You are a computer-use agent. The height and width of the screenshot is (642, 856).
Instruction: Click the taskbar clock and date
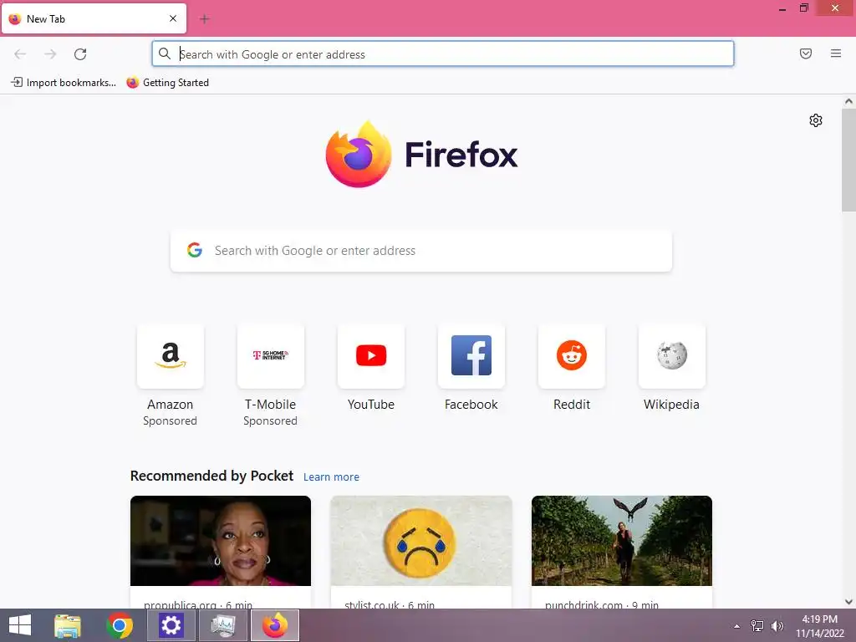click(x=819, y=626)
